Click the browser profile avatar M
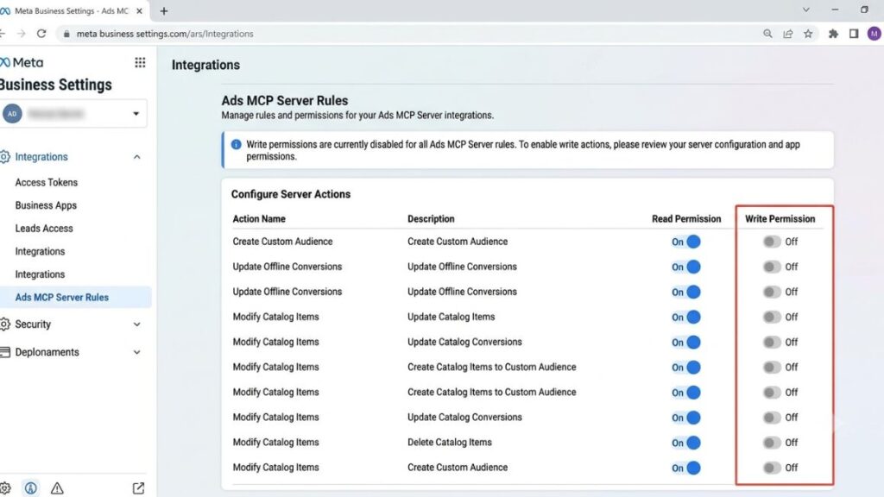 [x=875, y=34]
